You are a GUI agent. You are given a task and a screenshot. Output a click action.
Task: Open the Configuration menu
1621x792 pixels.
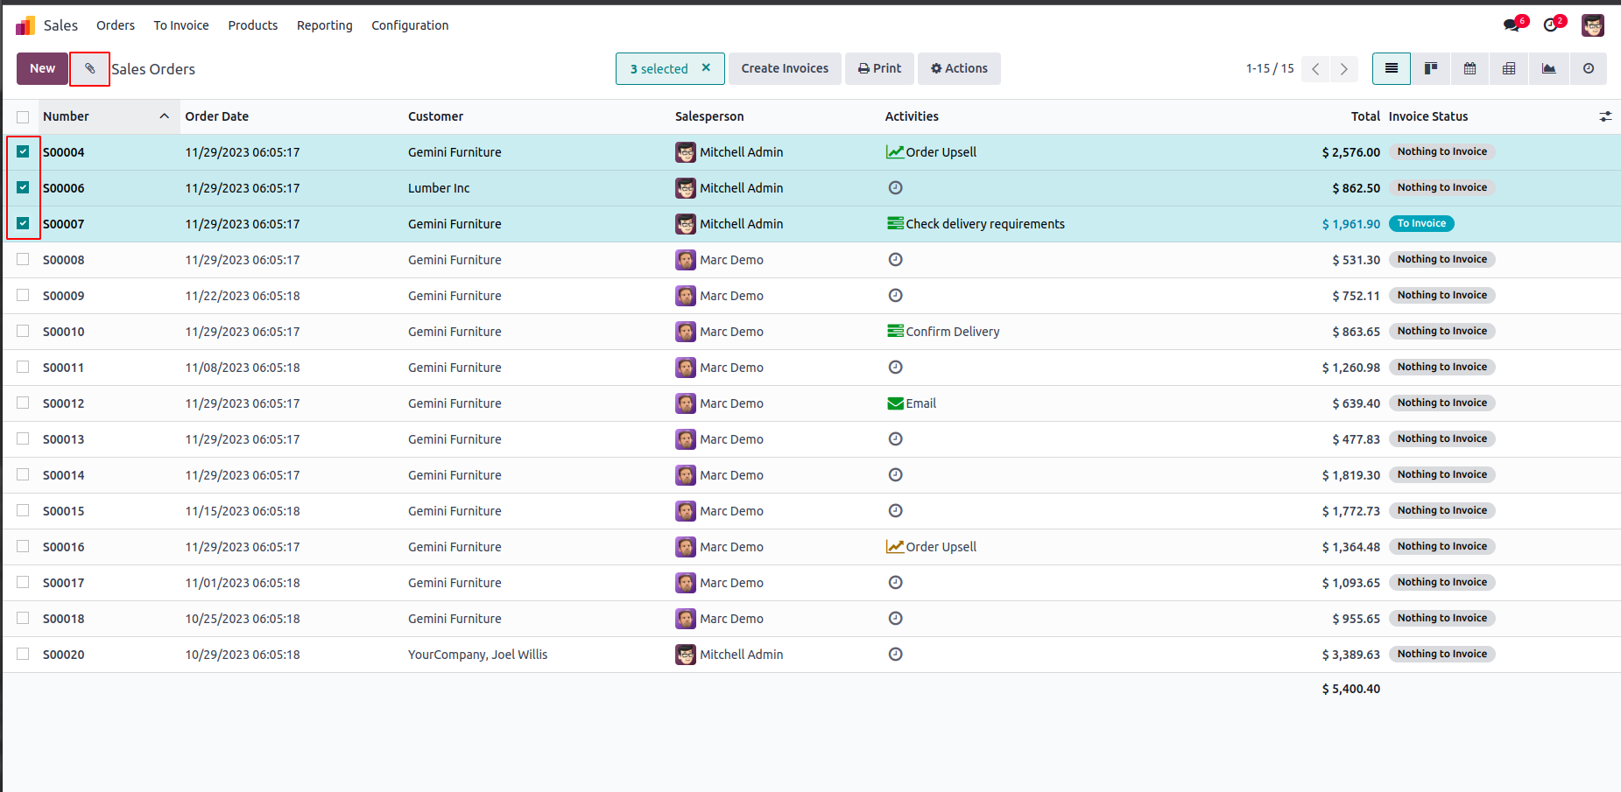click(x=410, y=25)
